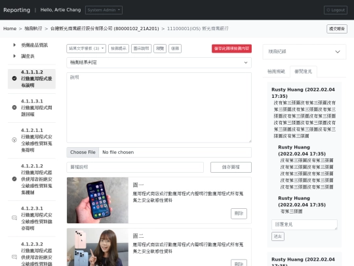354x266 pixels.
Task: Click the red save button
Action: point(231,49)
